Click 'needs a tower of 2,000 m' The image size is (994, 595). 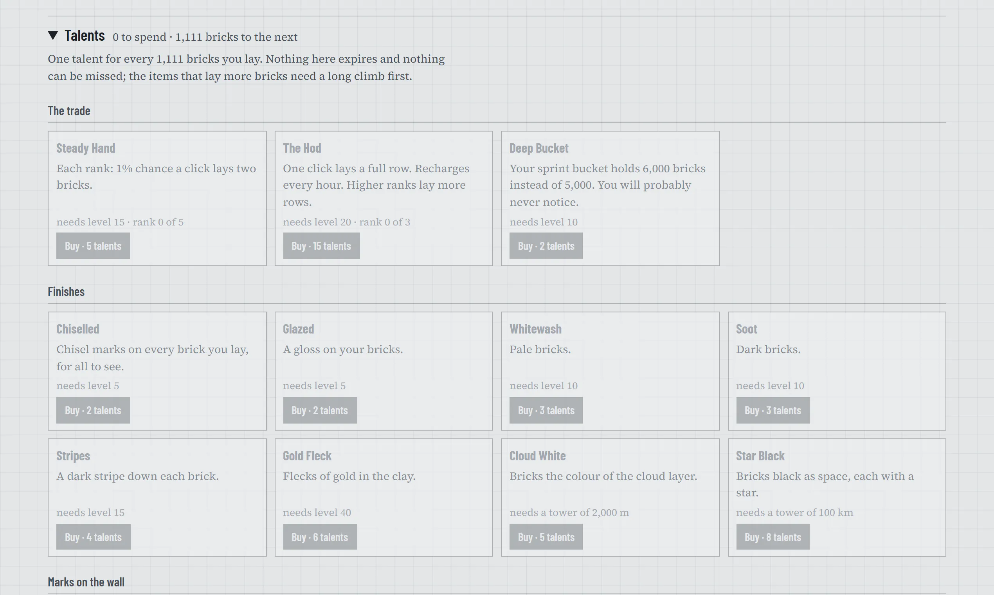(x=569, y=512)
